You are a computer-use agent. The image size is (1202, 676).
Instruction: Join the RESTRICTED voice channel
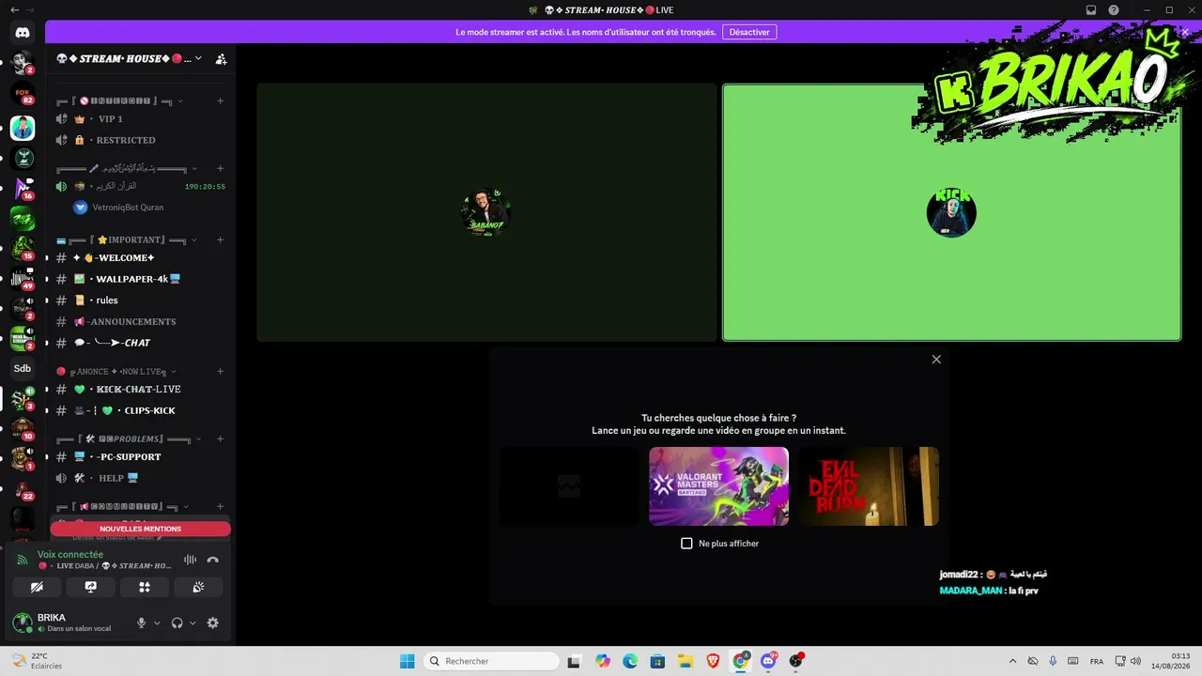click(x=140, y=140)
